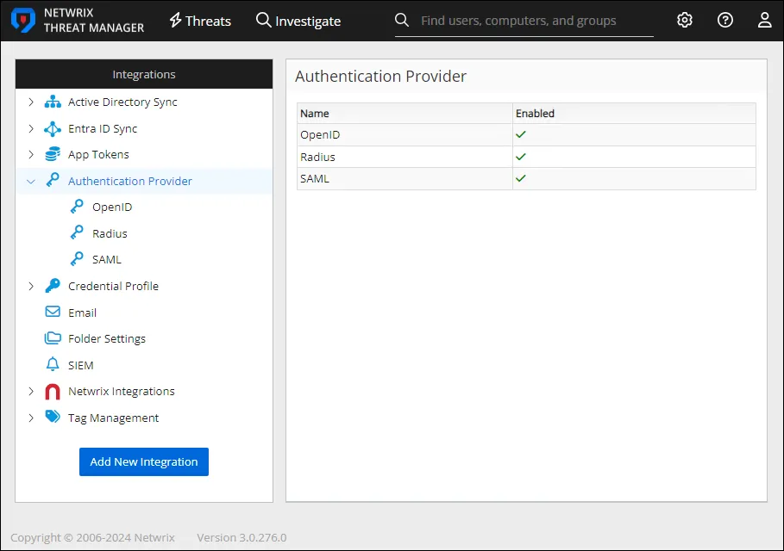
Task: Expand the App Tokens node
Action: pyautogui.click(x=31, y=155)
